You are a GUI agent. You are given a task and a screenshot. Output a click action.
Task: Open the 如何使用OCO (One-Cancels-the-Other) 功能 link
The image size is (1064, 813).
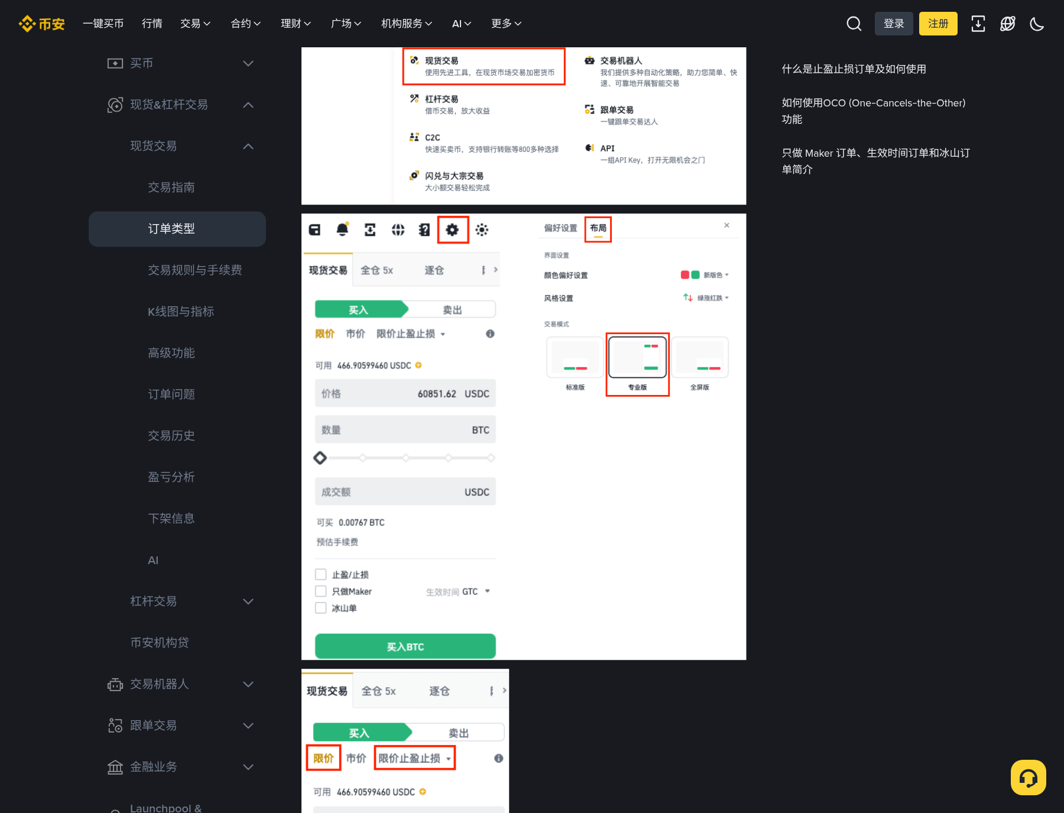pos(874,111)
